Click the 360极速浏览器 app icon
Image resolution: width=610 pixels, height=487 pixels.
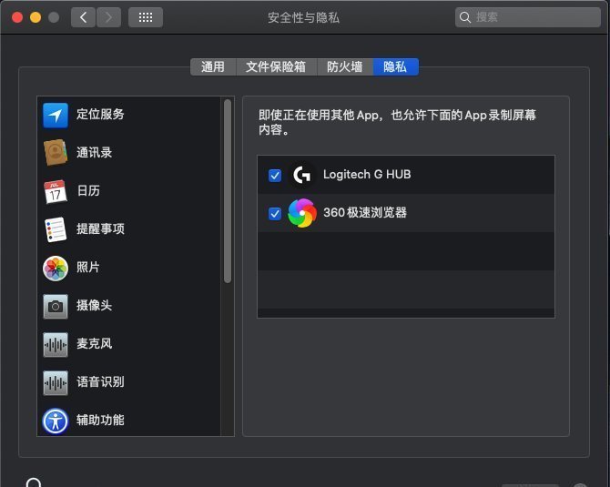click(302, 213)
